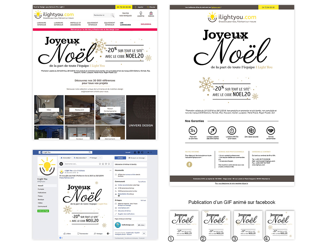Viewport: 327px width, 245px height.
Task: Click the Facebook logo in the blue bar
Action: [x=40, y=152]
